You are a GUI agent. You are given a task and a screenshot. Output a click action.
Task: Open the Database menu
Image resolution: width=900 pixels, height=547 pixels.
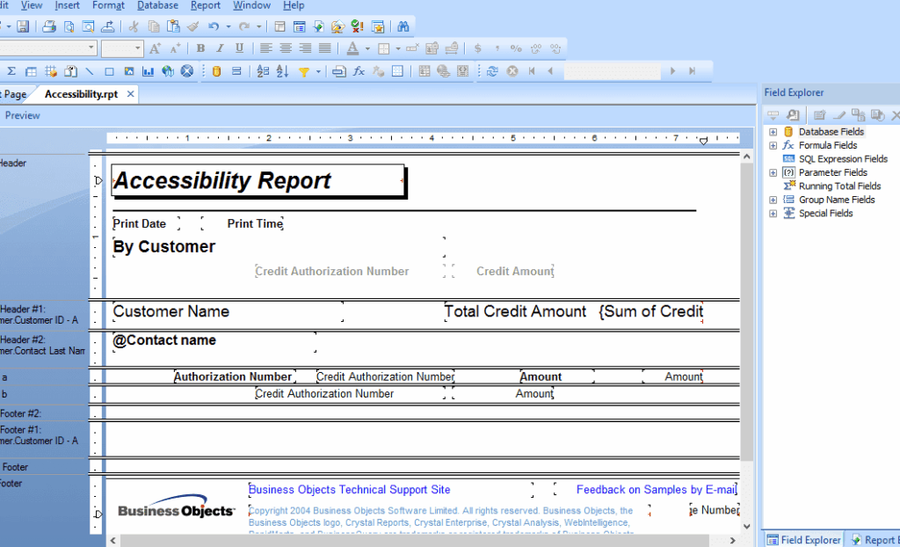157,5
